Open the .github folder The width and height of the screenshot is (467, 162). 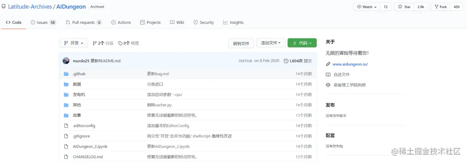tap(79, 73)
